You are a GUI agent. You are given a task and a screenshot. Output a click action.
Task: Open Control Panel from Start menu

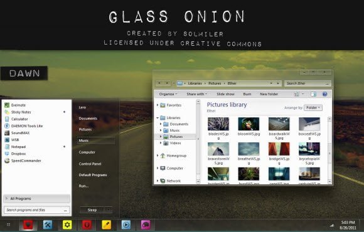90,164
